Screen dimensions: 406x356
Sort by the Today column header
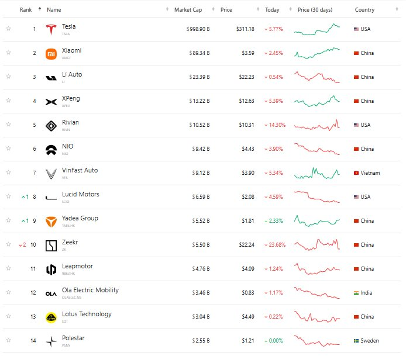tap(272, 10)
